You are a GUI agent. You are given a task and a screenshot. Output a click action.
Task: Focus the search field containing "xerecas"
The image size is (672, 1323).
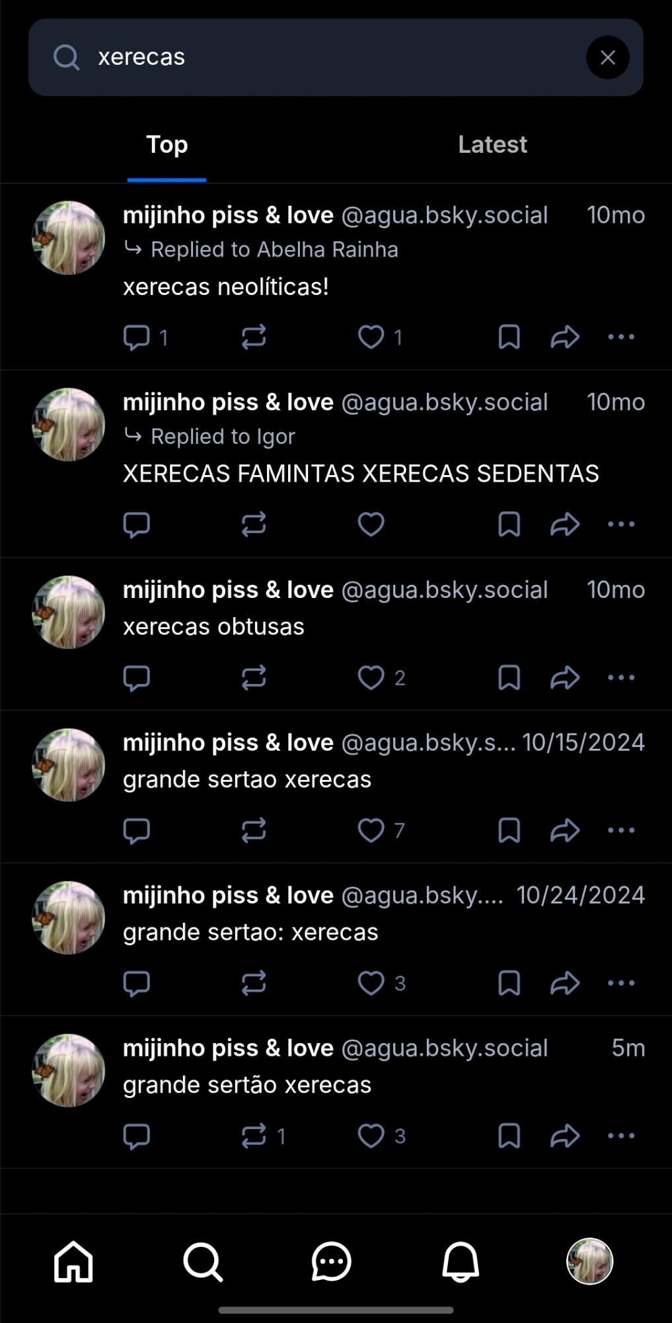pos(336,58)
